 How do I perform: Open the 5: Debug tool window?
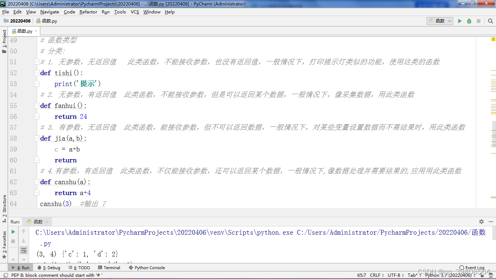(x=49, y=268)
